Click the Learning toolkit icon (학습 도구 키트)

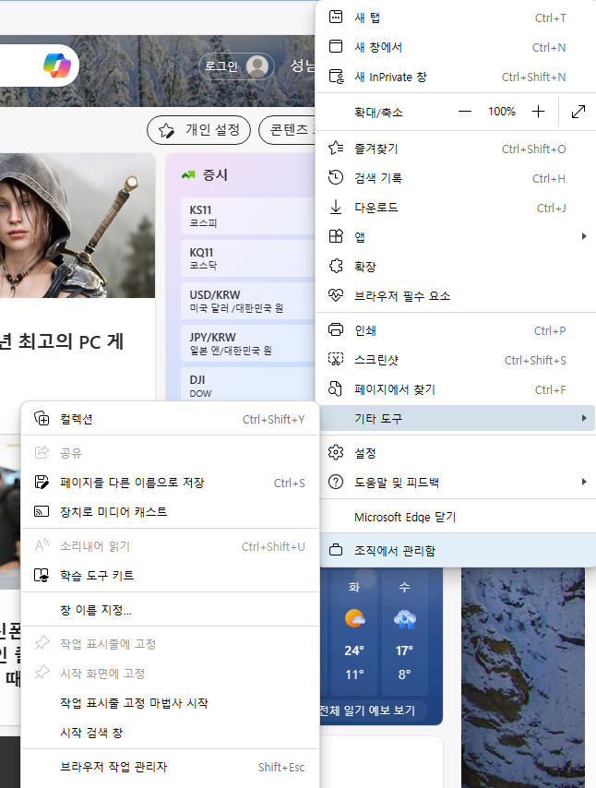pyautogui.click(x=42, y=576)
